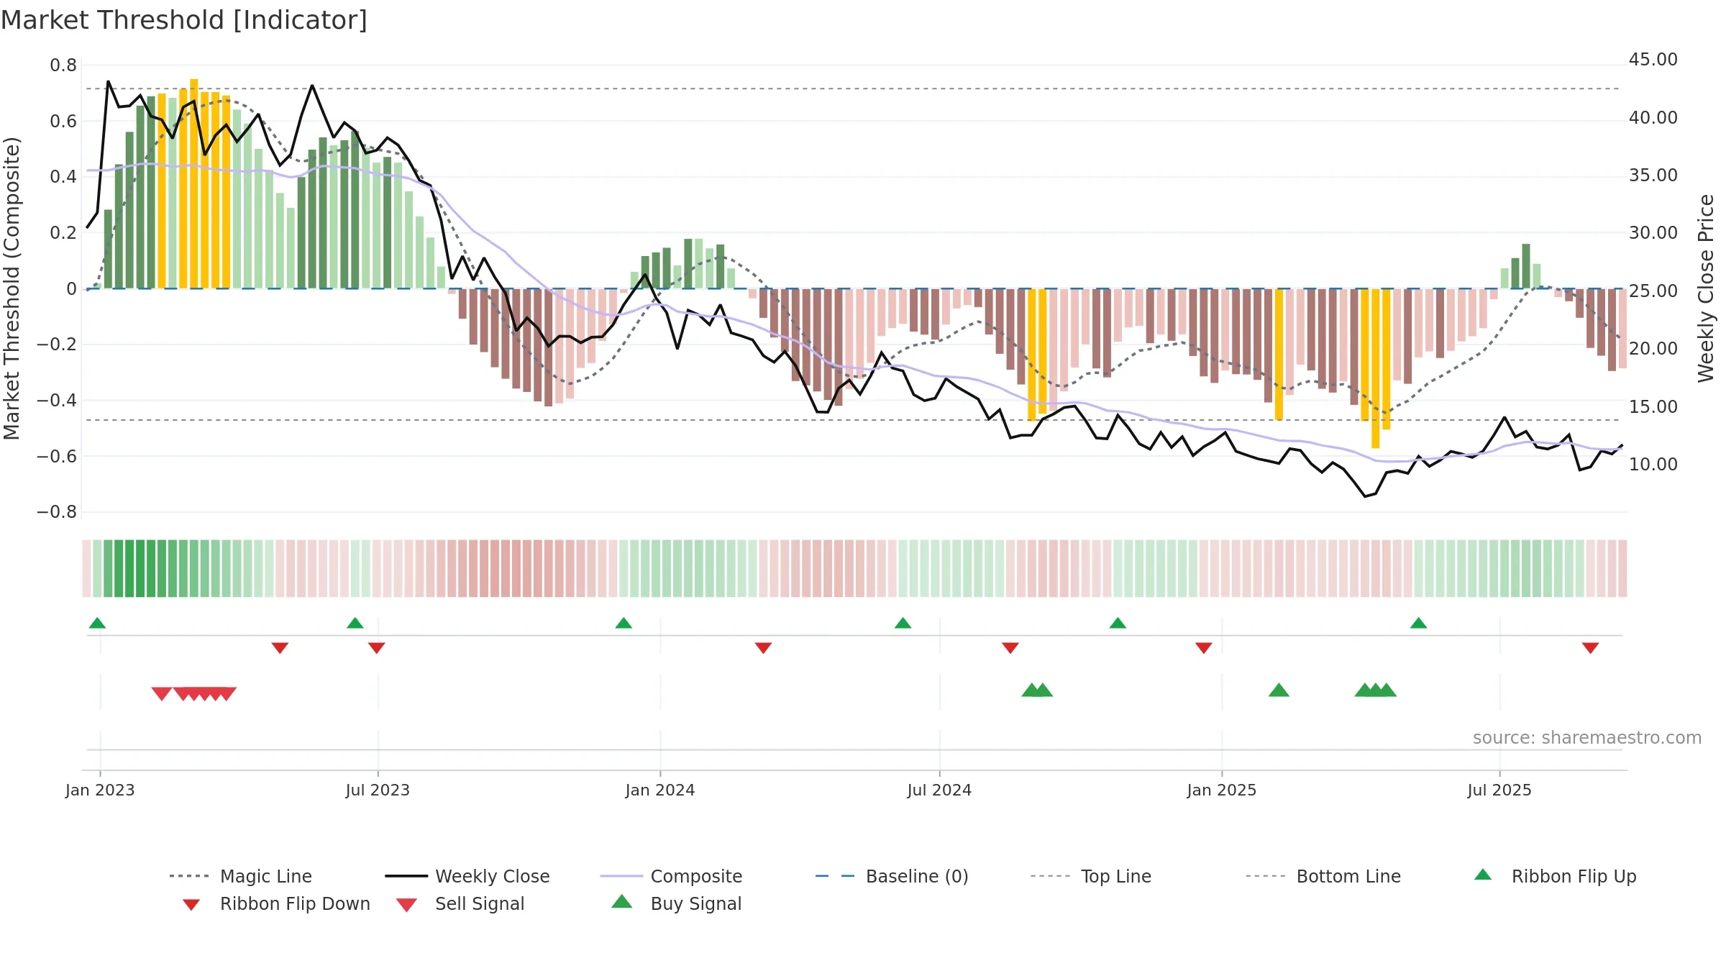Image resolution: width=1726 pixels, height=971 pixels.
Task: Click the last red ribbon flip down marker after Jul 2025
Action: tap(1590, 648)
